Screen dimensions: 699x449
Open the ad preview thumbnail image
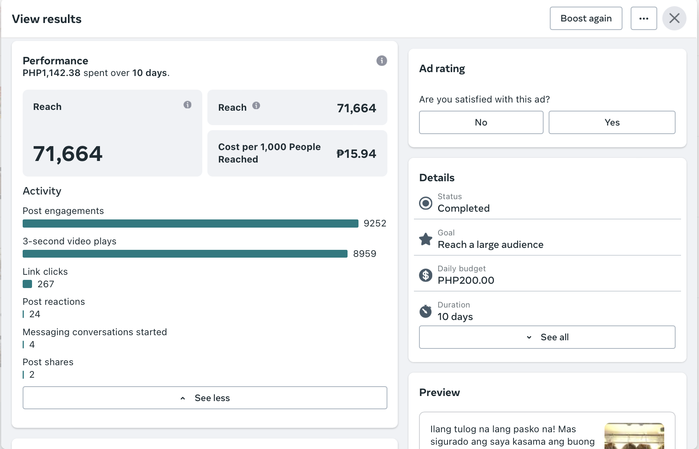[x=634, y=436]
